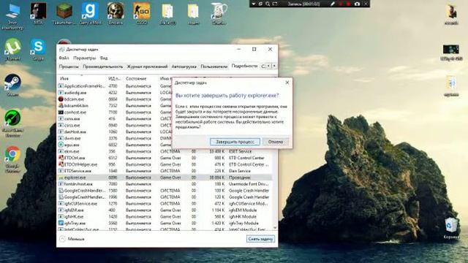Click the Снять задачу button
This screenshot has width=468, height=263.
[x=260, y=239]
